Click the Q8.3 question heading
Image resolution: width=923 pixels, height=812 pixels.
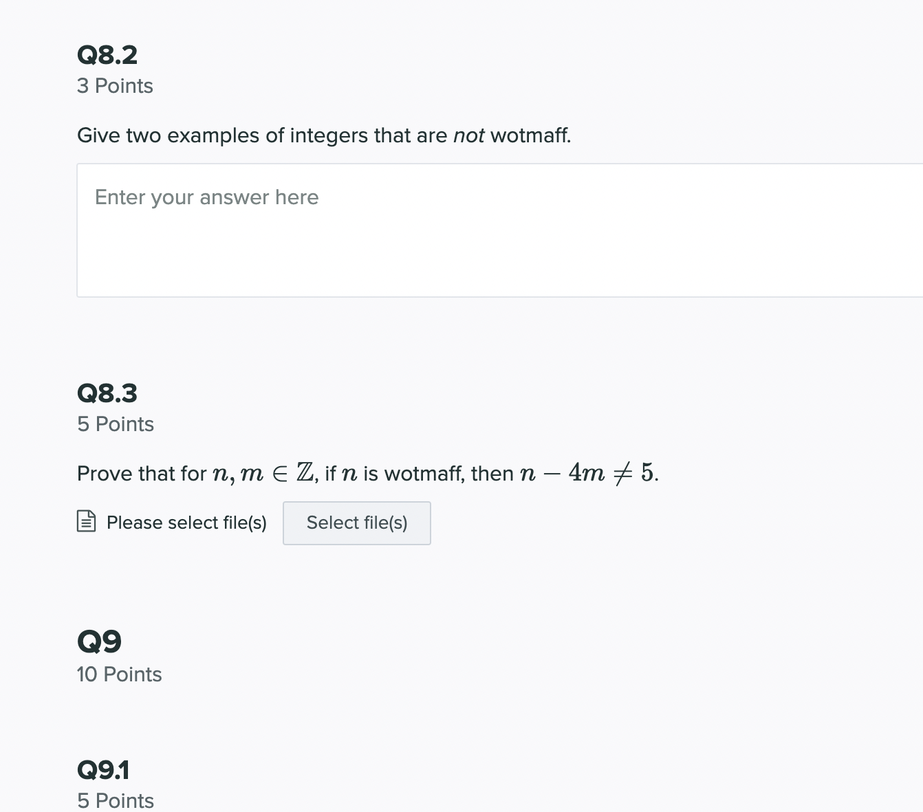[x=107, y=393]
